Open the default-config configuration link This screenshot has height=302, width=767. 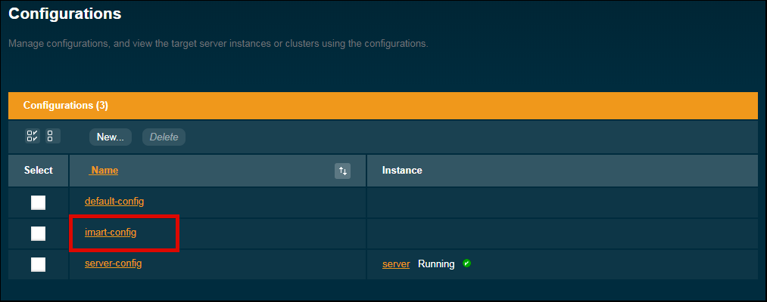tap(114, 202)
